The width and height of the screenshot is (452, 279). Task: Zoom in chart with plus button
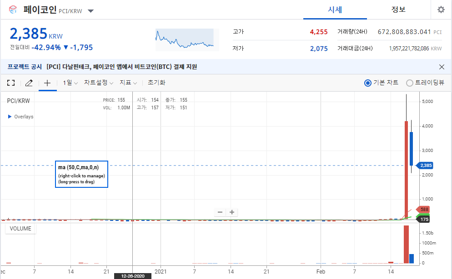[232, 212]
